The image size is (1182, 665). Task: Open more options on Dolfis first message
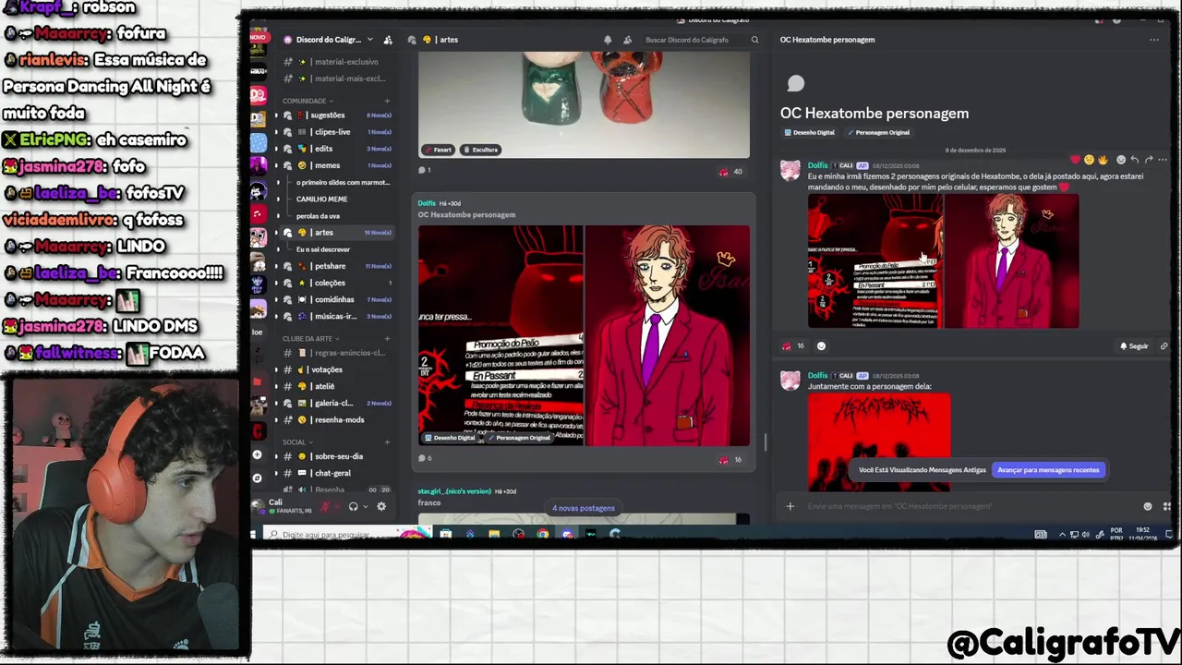[1163, 160]
